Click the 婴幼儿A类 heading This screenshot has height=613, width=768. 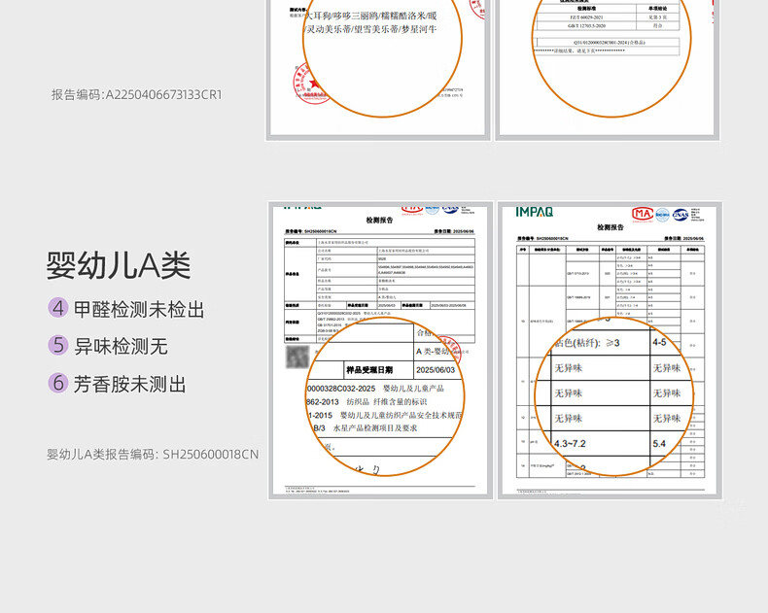(x=119, y=265)
